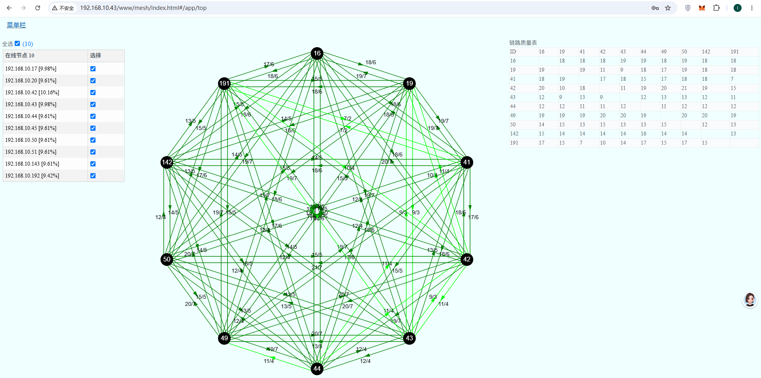Uncheck the 192.168.10.143 node checkbox
This screenshot has height=378, width=761.
pyautogui.click(x=93, y=164)
